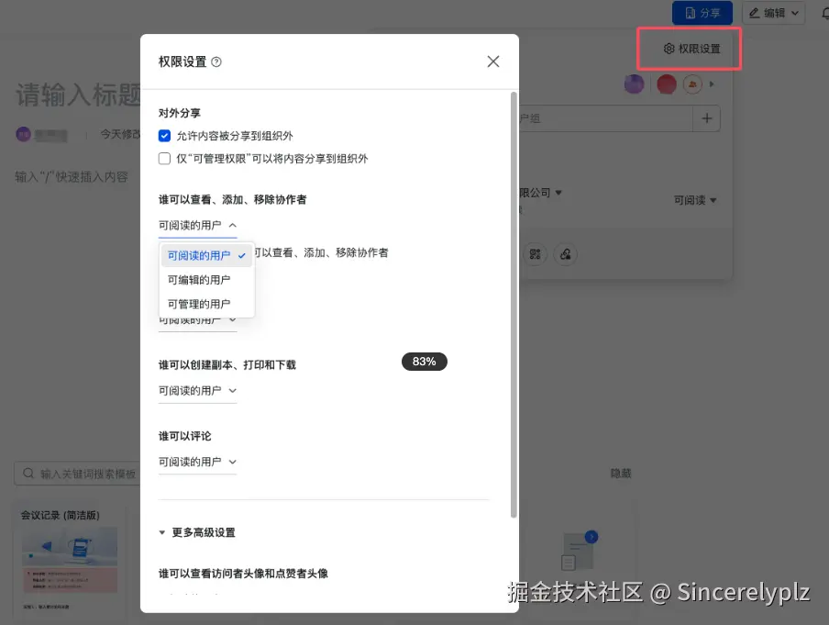829x625 pixels.
Task: Open the 谁可以评论 user dropdown
Action: pyautogui.click(x=197, y=462)
